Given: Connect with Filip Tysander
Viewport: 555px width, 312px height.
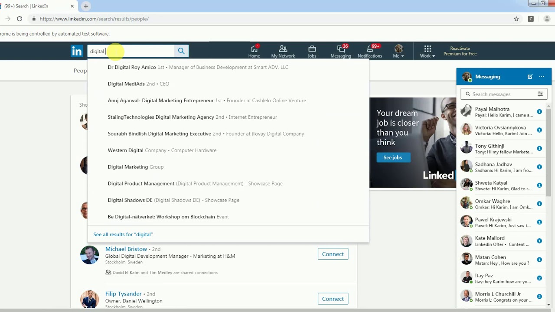Looking at the screenshot, I should 333,299.
